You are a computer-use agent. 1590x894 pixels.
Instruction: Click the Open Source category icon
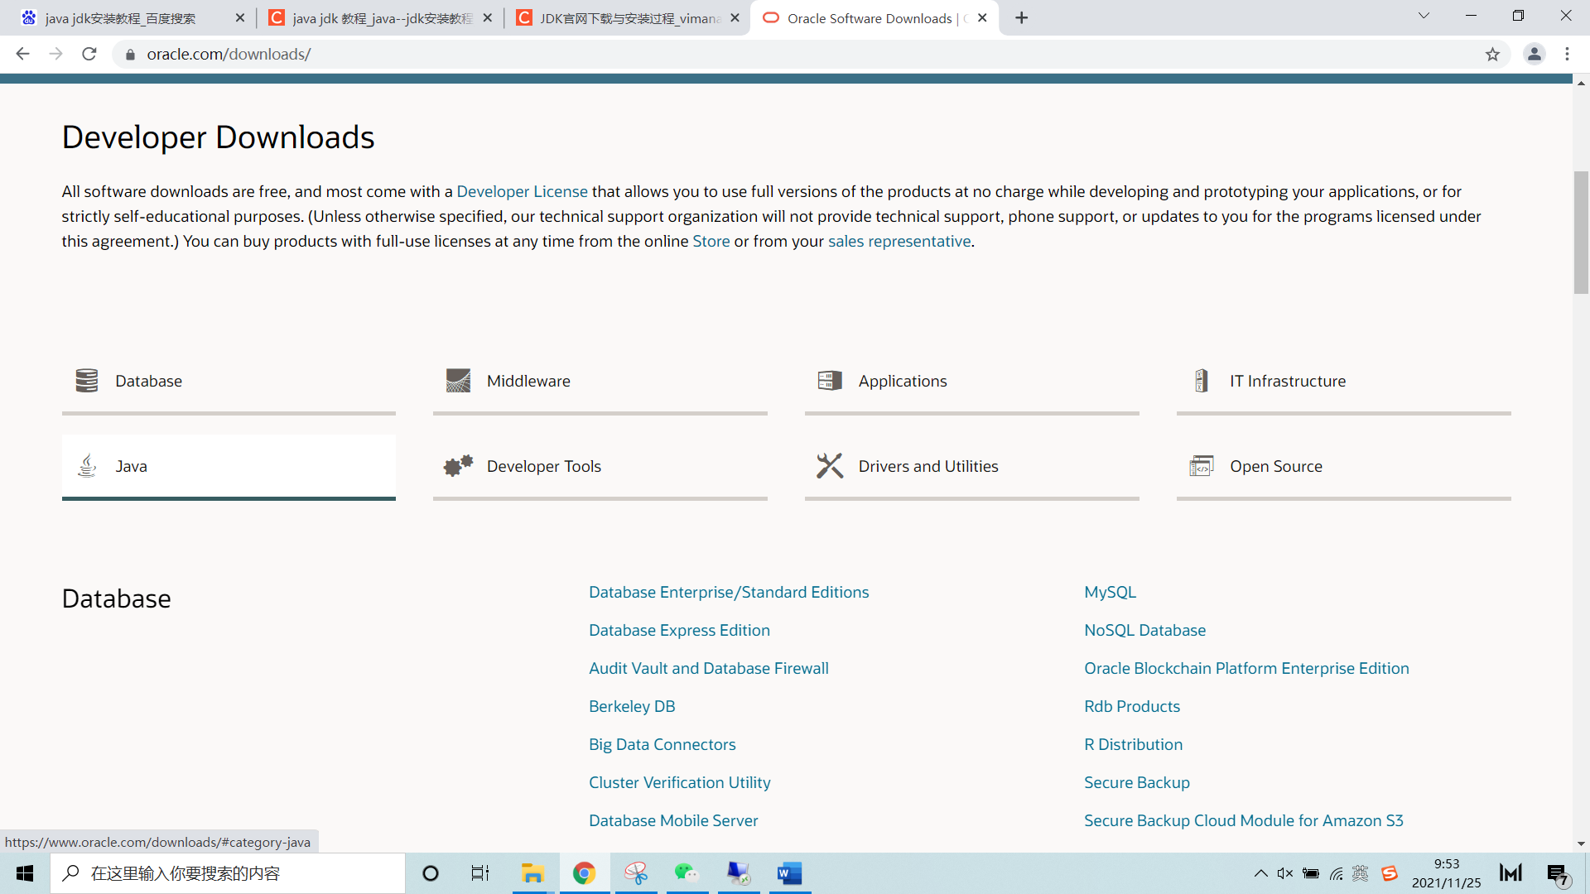pos(1201,466)
